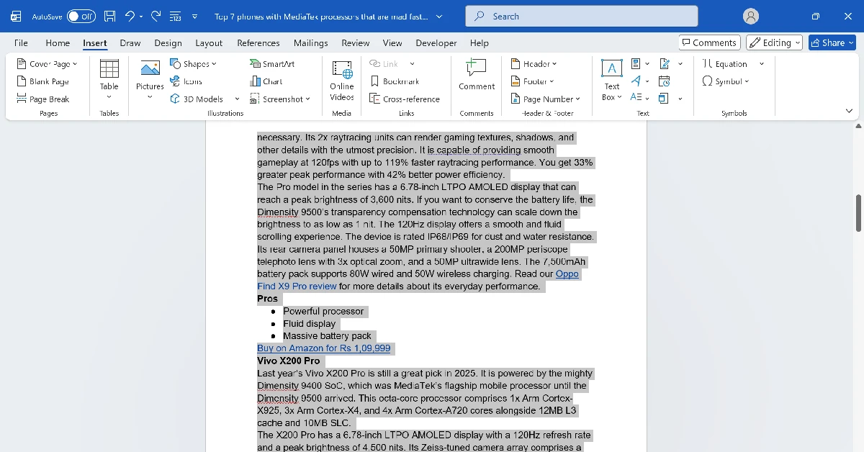Insert a Chart
864x452 pixels.
(266, 81)
